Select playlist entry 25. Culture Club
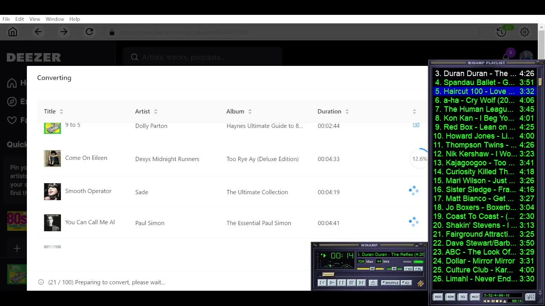Screen dimensions: 545x306 pyautogui.click(x=484, y=270)
